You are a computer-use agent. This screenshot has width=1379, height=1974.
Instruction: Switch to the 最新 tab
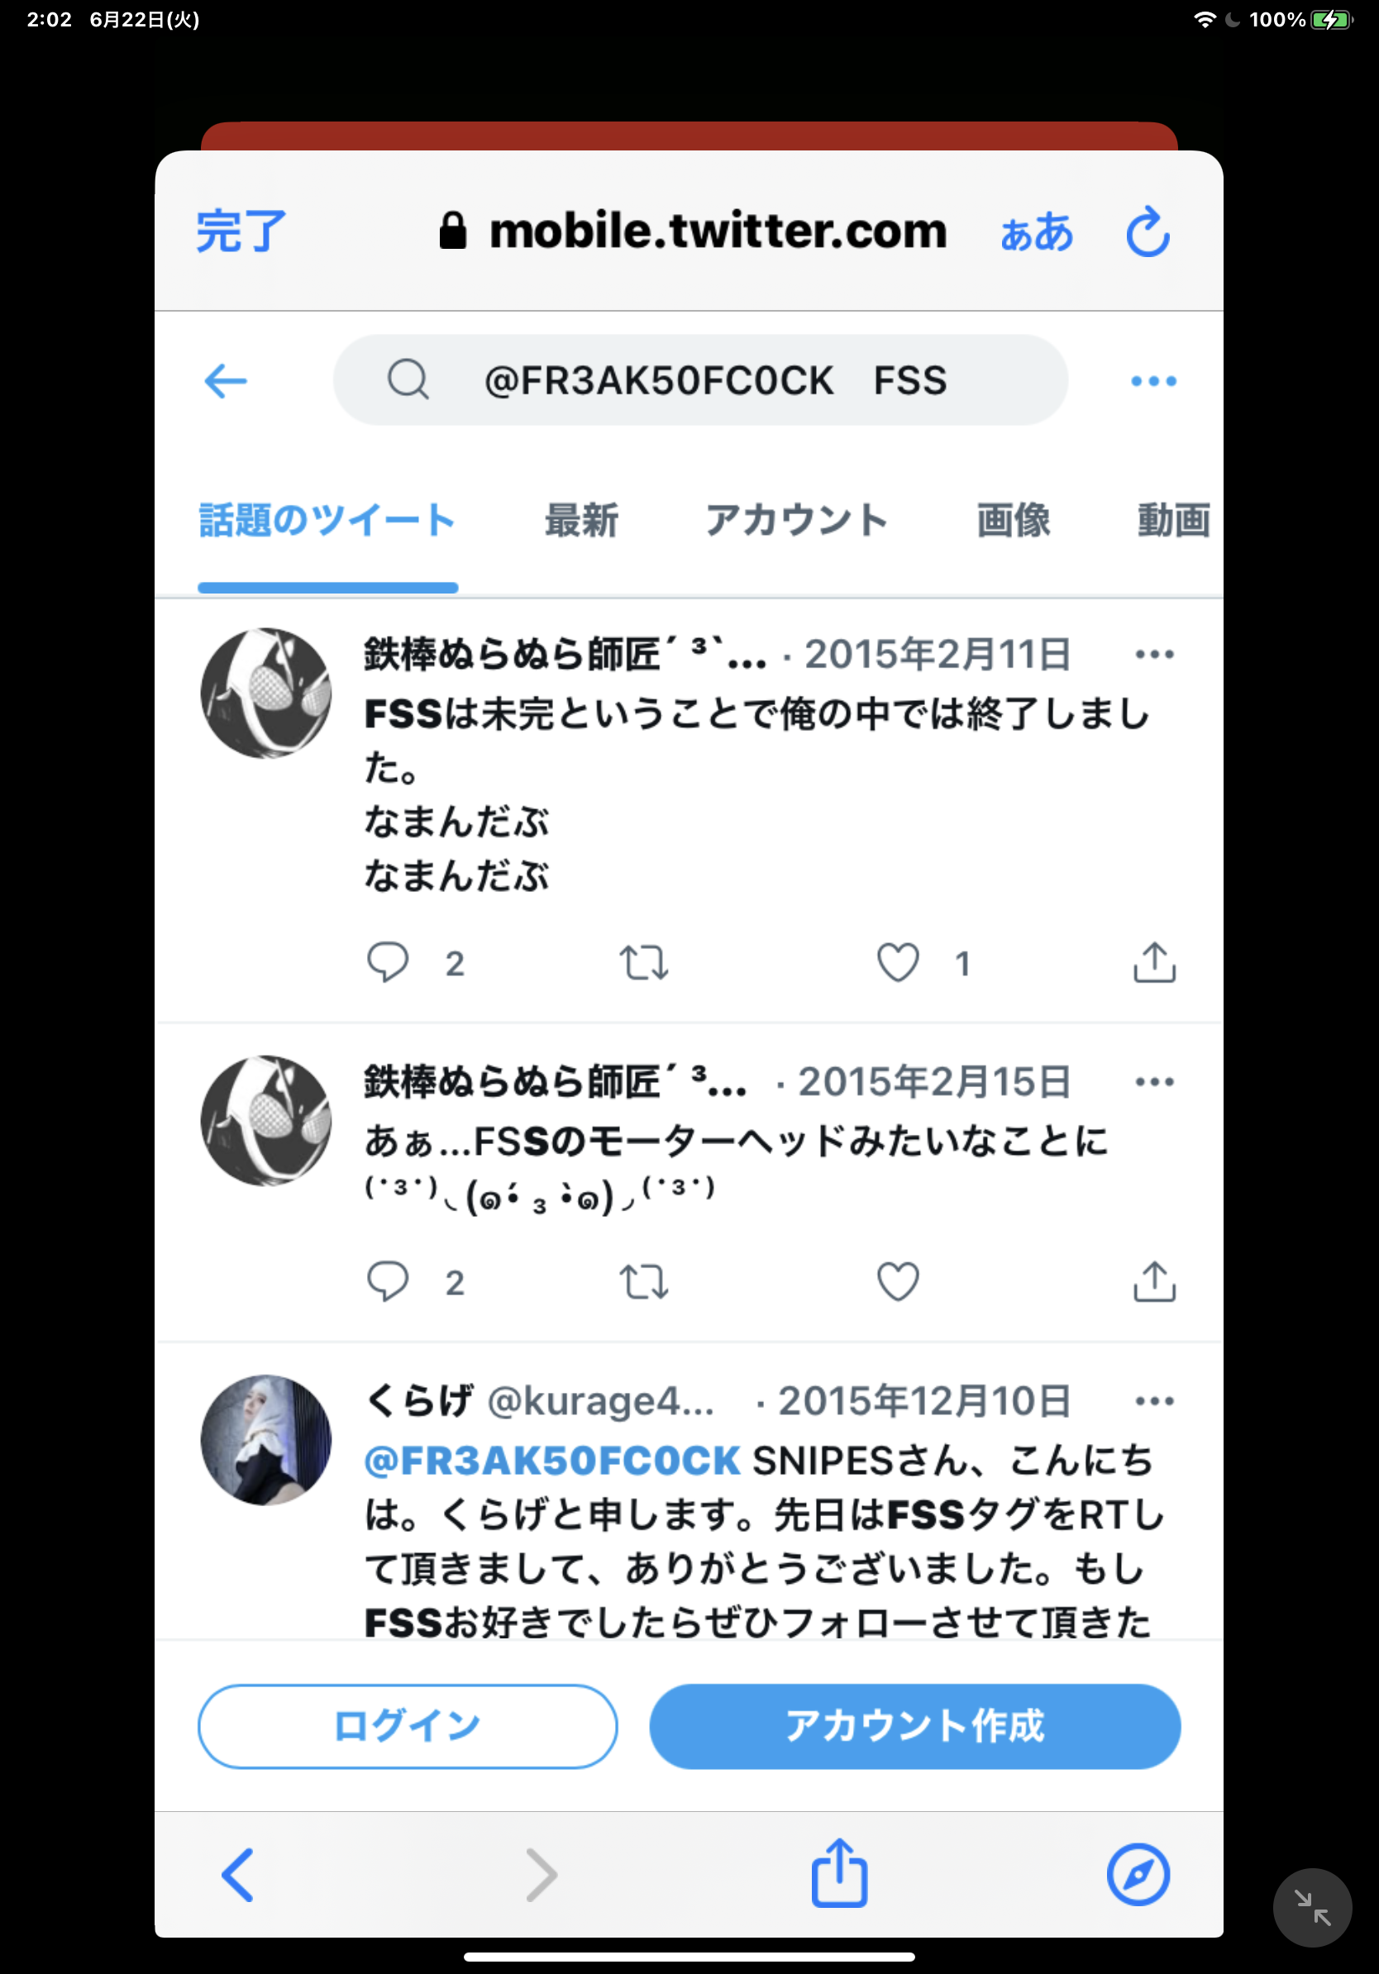tap(582, 520)
